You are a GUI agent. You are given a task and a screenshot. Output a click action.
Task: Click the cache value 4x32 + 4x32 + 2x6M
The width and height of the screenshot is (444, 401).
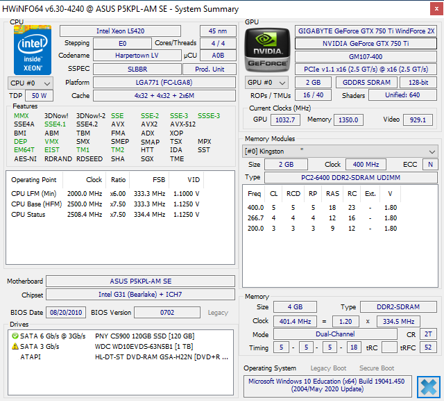[164, 96]
